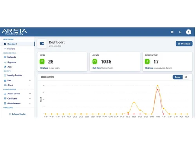
Task: Click here link to view Access Devices
Action: coord(149,68)
